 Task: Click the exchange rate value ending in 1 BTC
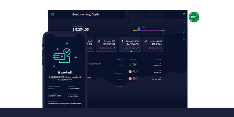tap(54, 96)
